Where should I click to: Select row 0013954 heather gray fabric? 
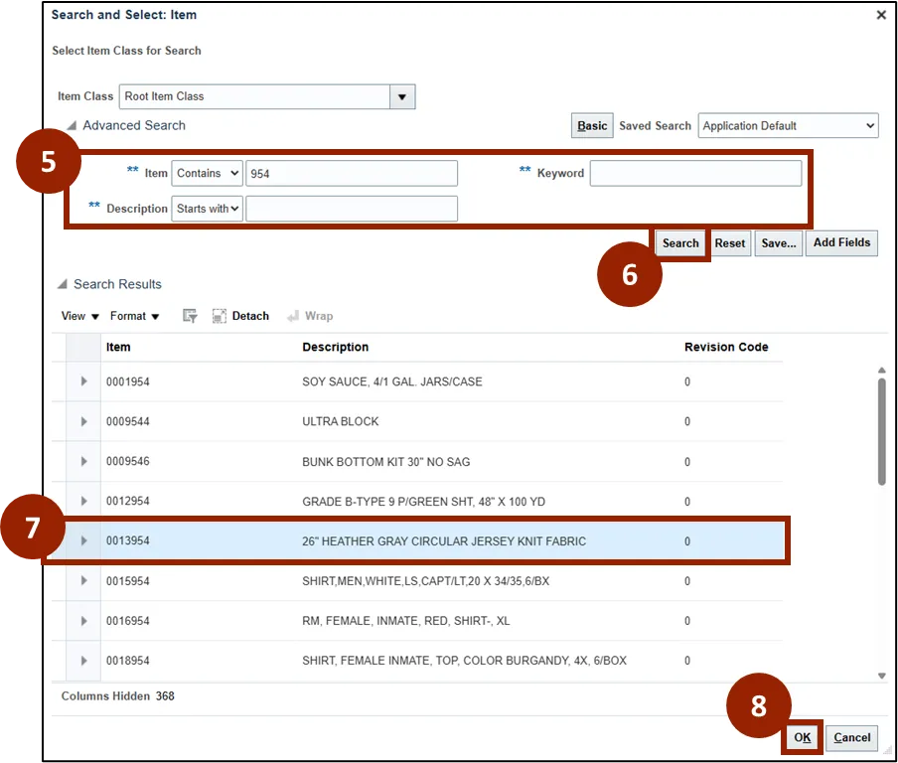tap(443, 541)
